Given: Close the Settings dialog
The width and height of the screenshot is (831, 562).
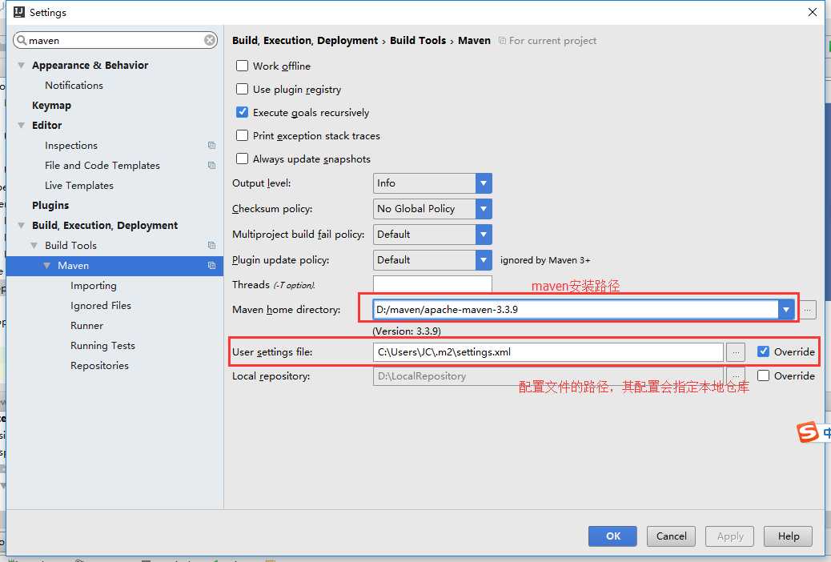Looking at the screenshot, I should point(813,12).
